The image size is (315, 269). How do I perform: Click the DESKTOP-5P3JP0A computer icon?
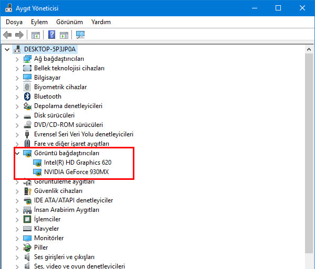point(17,49)
